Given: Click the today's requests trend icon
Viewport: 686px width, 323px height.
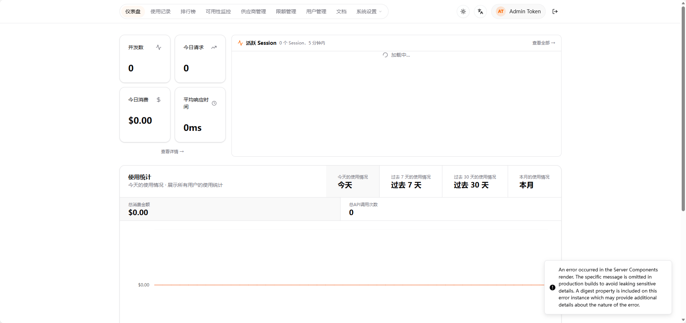Looking at the screenshot, I should pyautogui.click(x=214, y=47).
